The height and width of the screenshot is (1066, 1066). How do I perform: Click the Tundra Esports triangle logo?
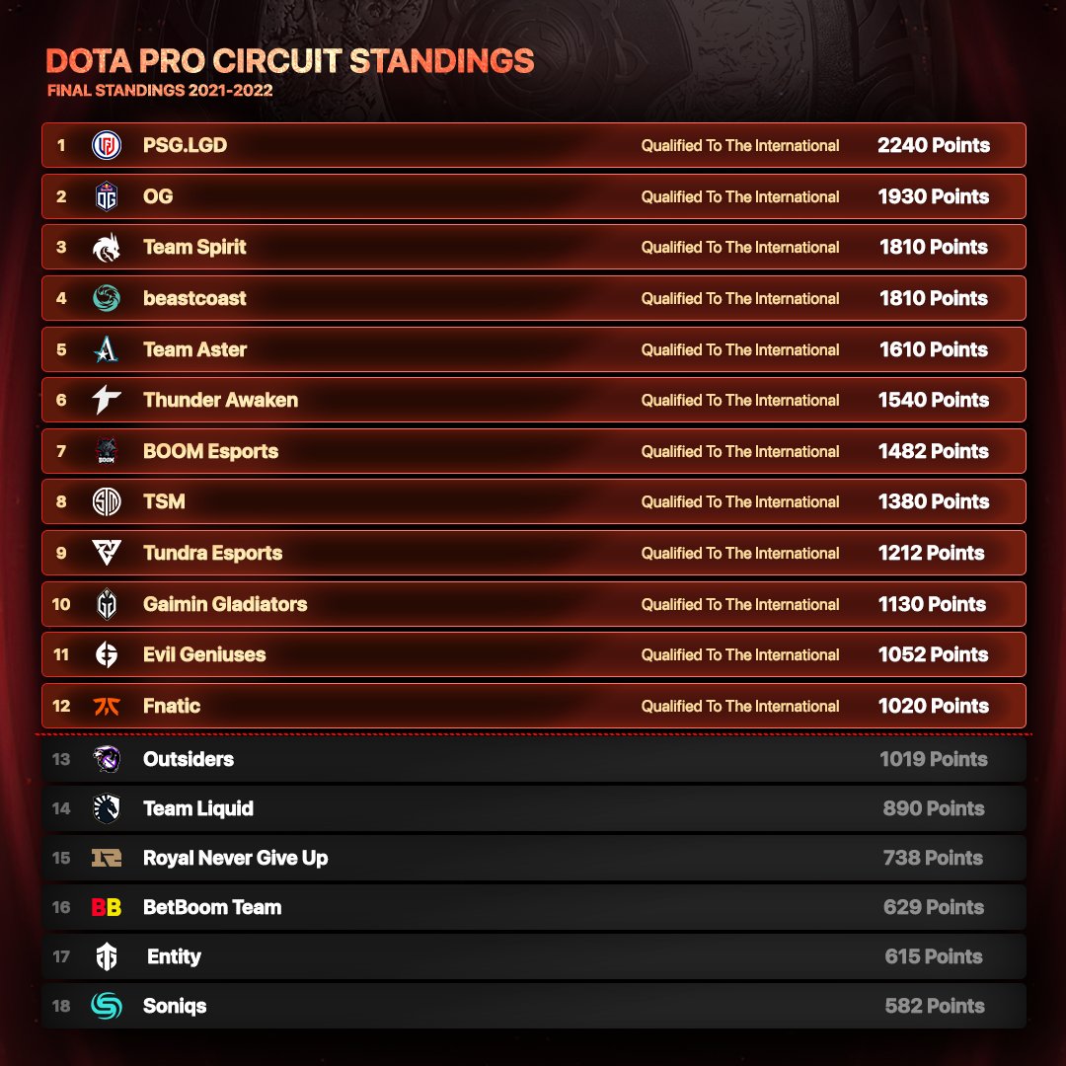[x=107, y=553]
